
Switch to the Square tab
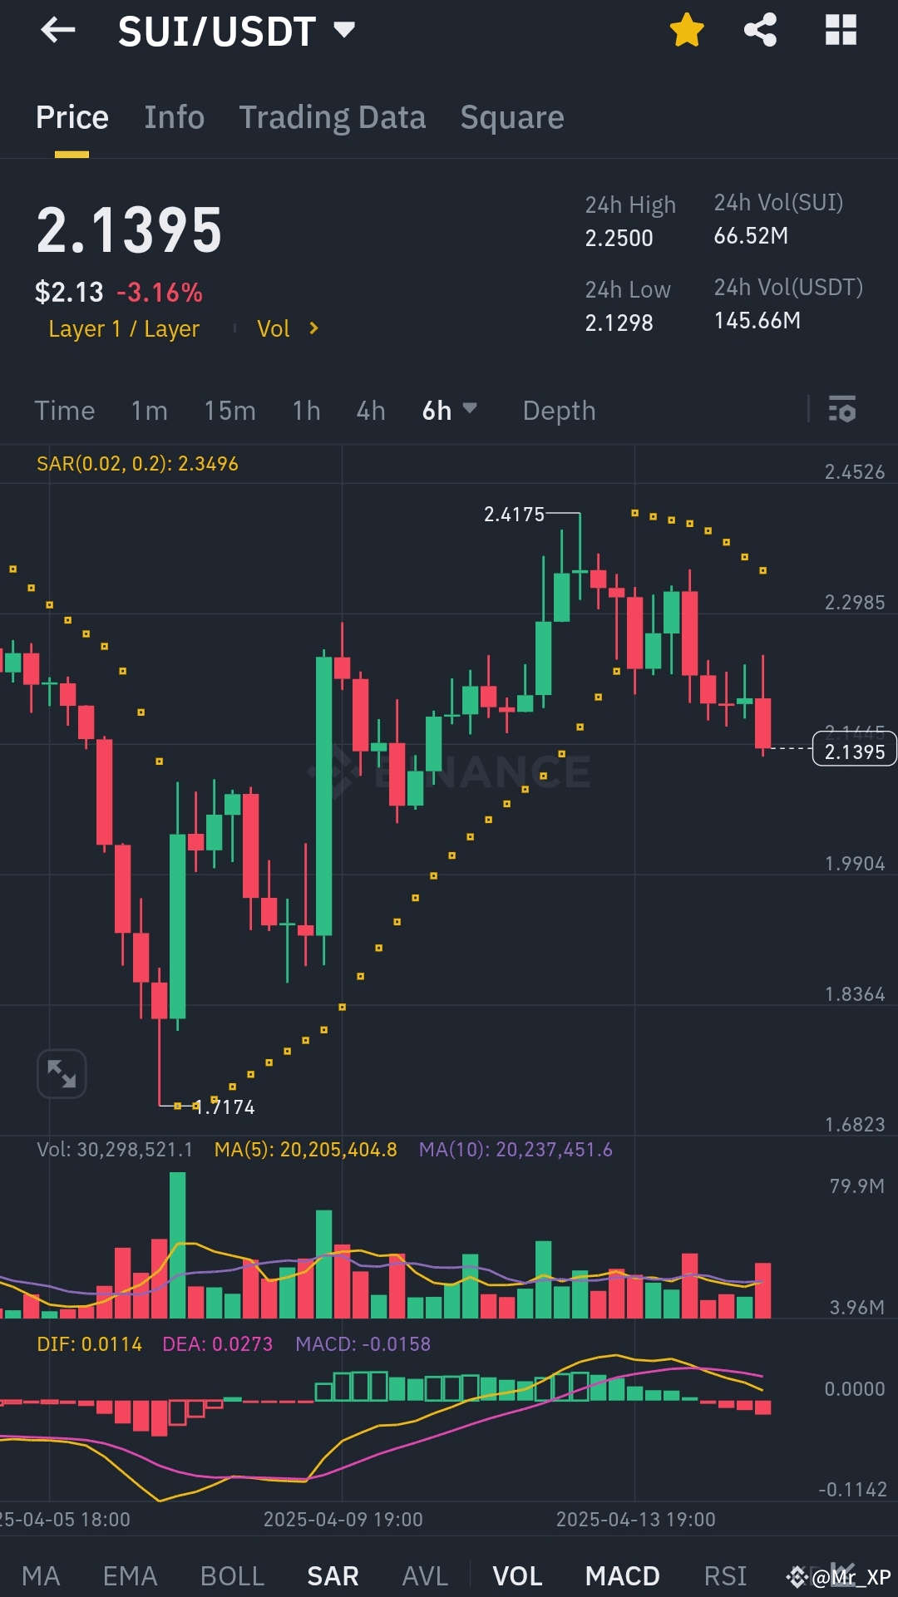511,117
